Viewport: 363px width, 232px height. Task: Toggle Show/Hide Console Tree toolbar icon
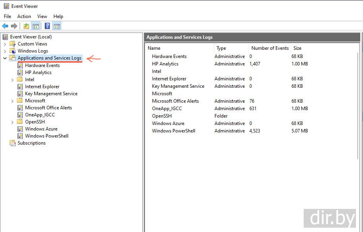pos(36,26)
